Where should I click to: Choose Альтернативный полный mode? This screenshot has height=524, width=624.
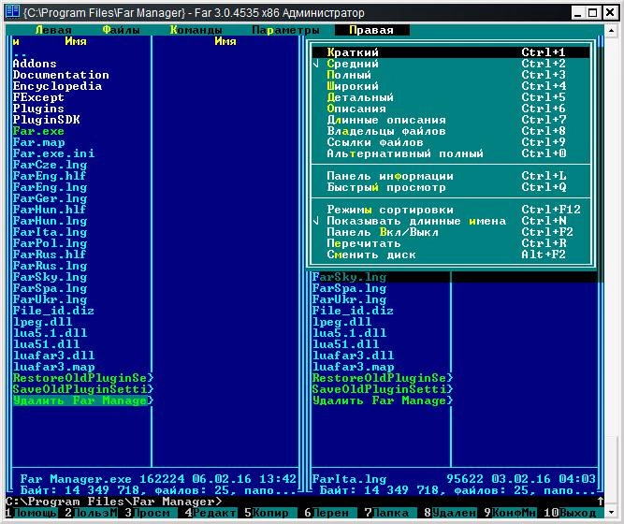click(451, 153)
